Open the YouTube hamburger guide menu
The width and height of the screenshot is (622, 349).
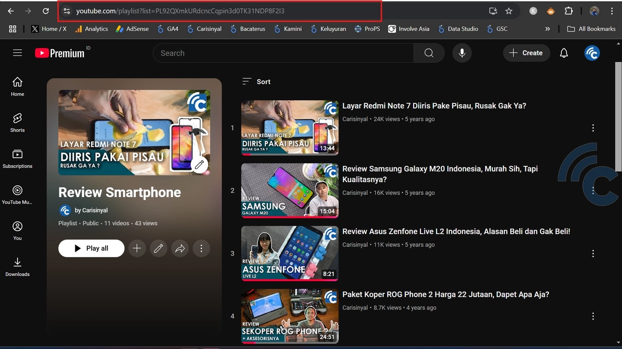coord(18,53)
